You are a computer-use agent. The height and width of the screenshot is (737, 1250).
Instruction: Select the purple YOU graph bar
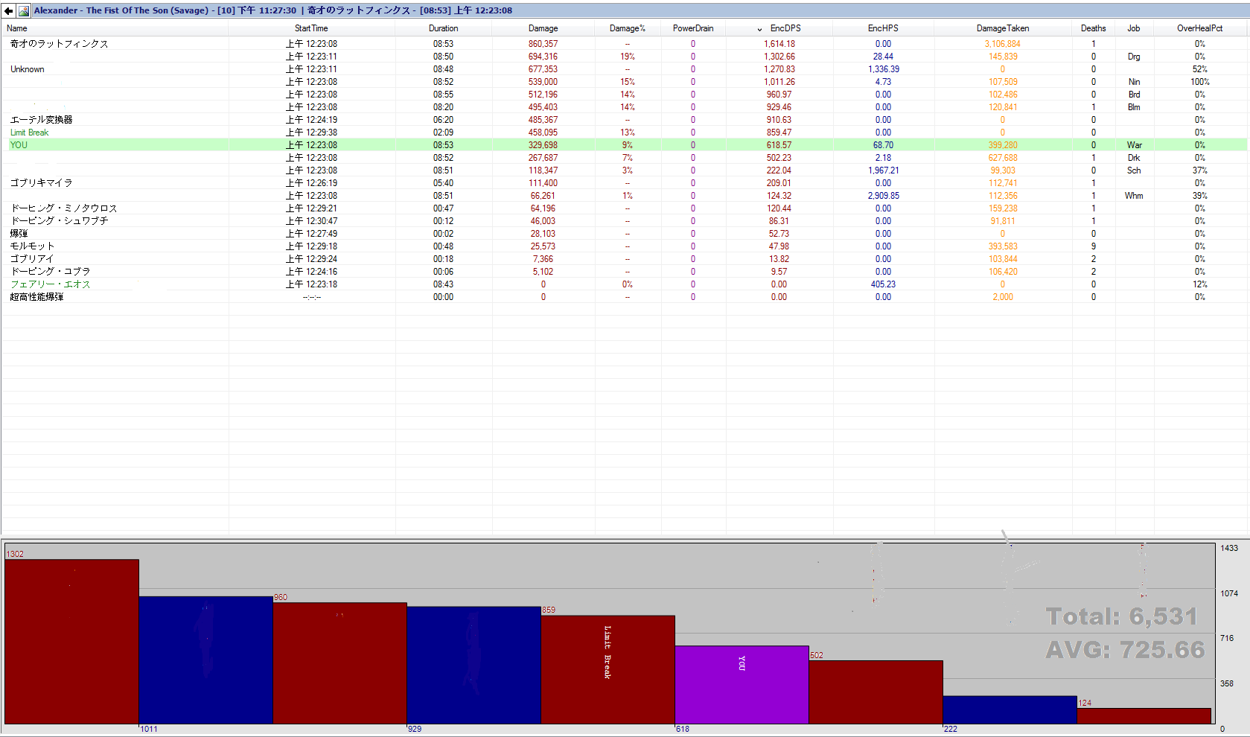(x=742, y=684)
